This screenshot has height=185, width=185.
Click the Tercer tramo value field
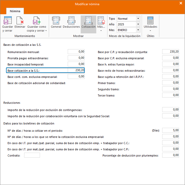coord(170,95)
